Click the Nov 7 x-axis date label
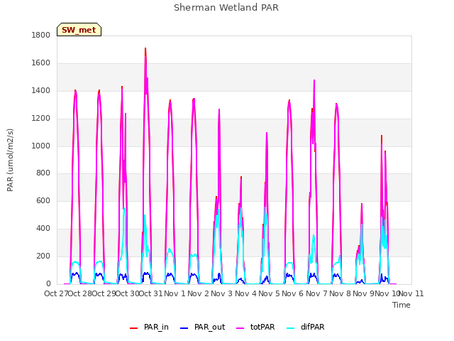Image resolution: width=454 pixels, height=341 pixels. pos(316,293)
